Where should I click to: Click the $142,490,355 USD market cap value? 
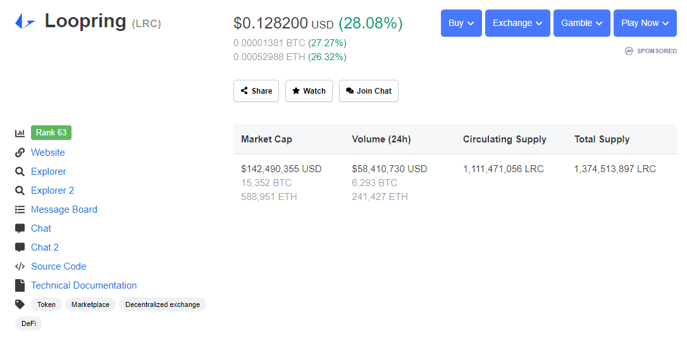tap(282, 169)
